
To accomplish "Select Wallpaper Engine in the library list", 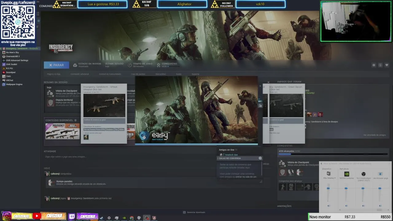I will click(14, 84).
